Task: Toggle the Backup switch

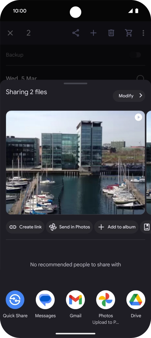Action: click(x=135, y=55)
